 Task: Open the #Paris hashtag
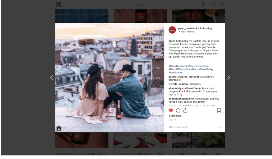(x=195, y=69)
